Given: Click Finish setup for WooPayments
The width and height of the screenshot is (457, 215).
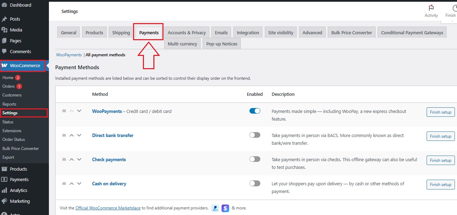Looking at the screenshot, I should pyautogui.click(x=441, y=112).
